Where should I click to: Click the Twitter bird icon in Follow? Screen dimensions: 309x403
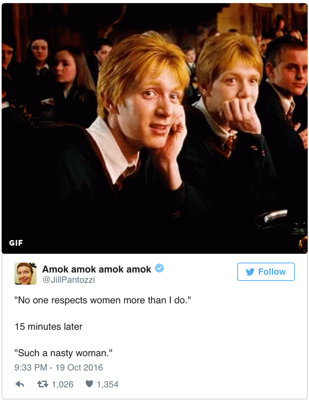click(x=250, y=272)
